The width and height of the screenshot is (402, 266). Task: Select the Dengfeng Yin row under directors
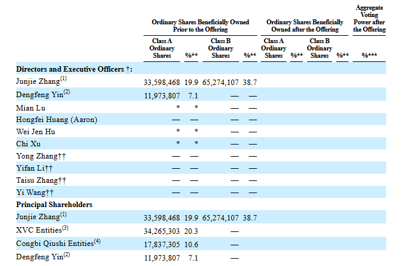[x=201, y=95]
